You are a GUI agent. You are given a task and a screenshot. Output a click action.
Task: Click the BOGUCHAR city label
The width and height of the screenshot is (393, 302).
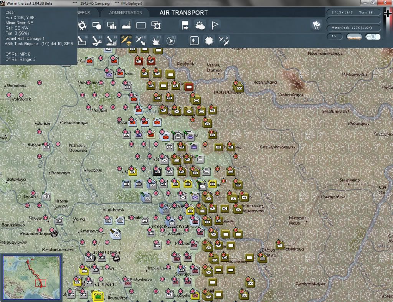tap(227, 92)
